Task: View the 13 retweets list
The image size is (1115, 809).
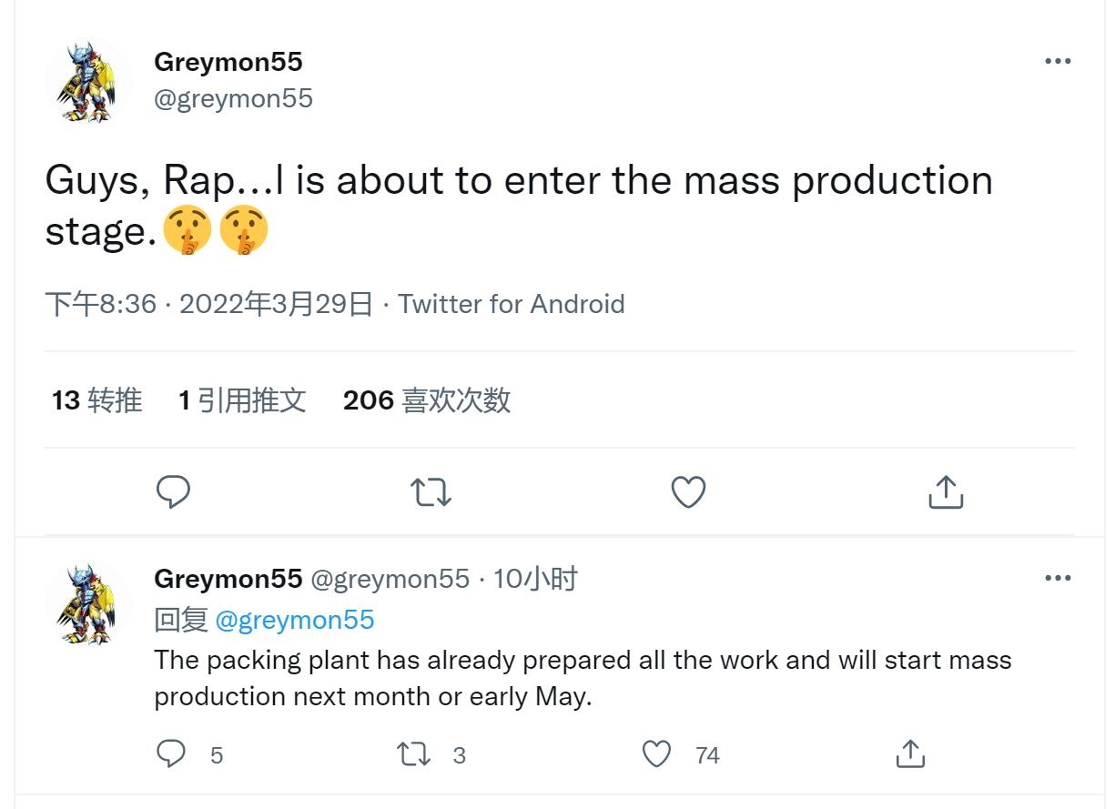Action: tap(97, 400)
